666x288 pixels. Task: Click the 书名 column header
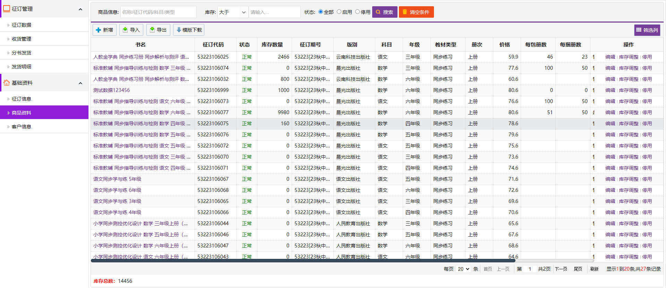point(140,45)
